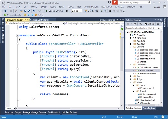The image size is (168, 119).
Task: Click the editor vertical scrollbar track
Action: coord(122,69)
